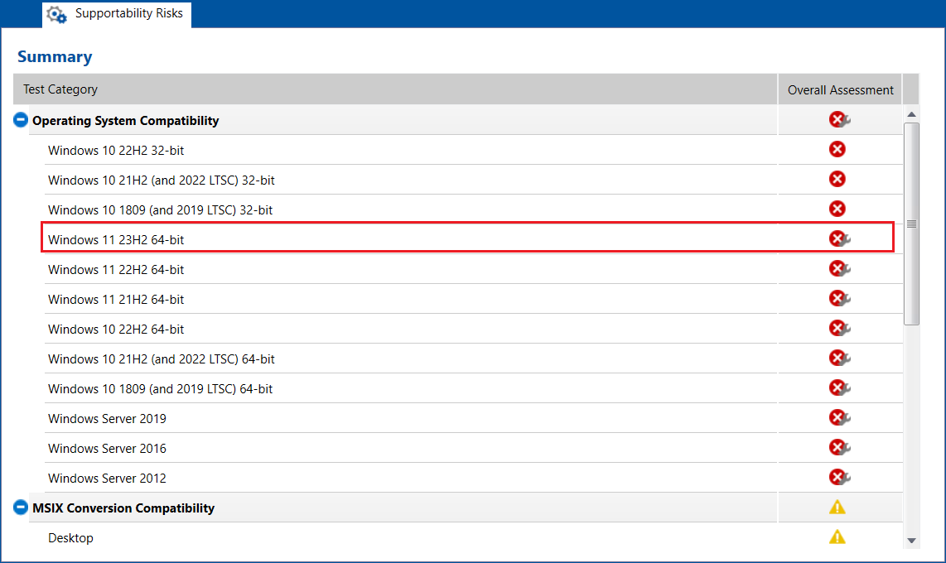Select Windows Server 2012 row

click(x=474, y=478)
